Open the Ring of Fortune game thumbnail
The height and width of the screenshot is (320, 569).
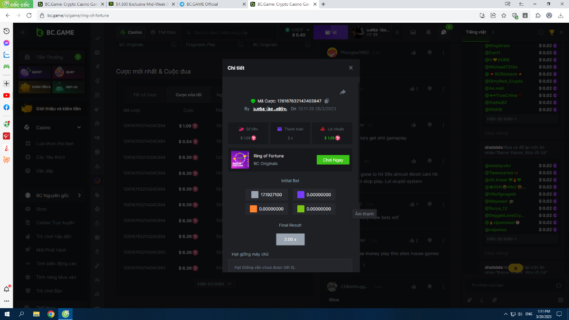(240, 160)
